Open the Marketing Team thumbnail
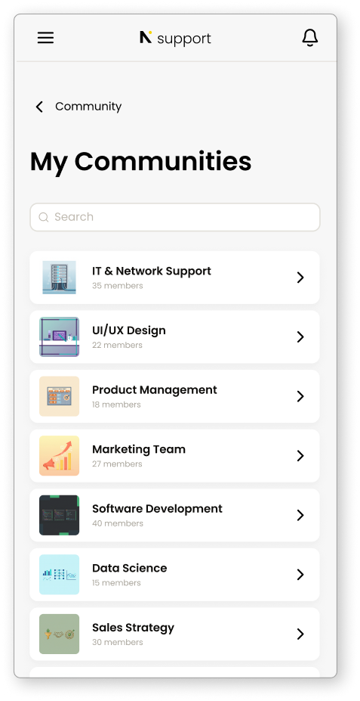360x701 pixels. point(60,455)
